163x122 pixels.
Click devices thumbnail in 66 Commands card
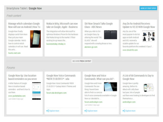tap(149, 88)
